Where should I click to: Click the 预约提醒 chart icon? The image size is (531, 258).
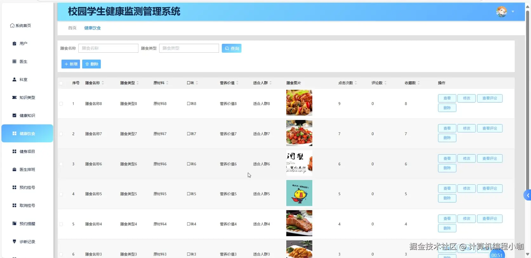coord(14,223)
